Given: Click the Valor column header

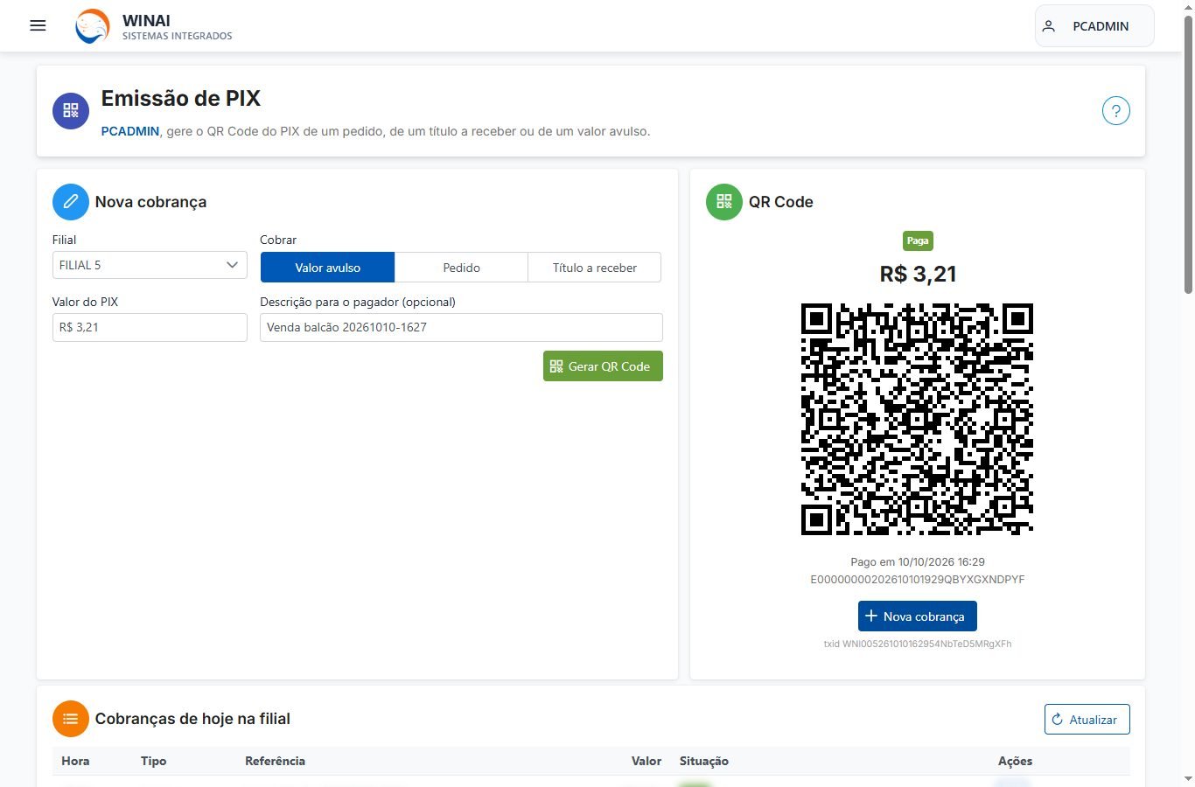Looking at the screenshot, I should (646, 761).
